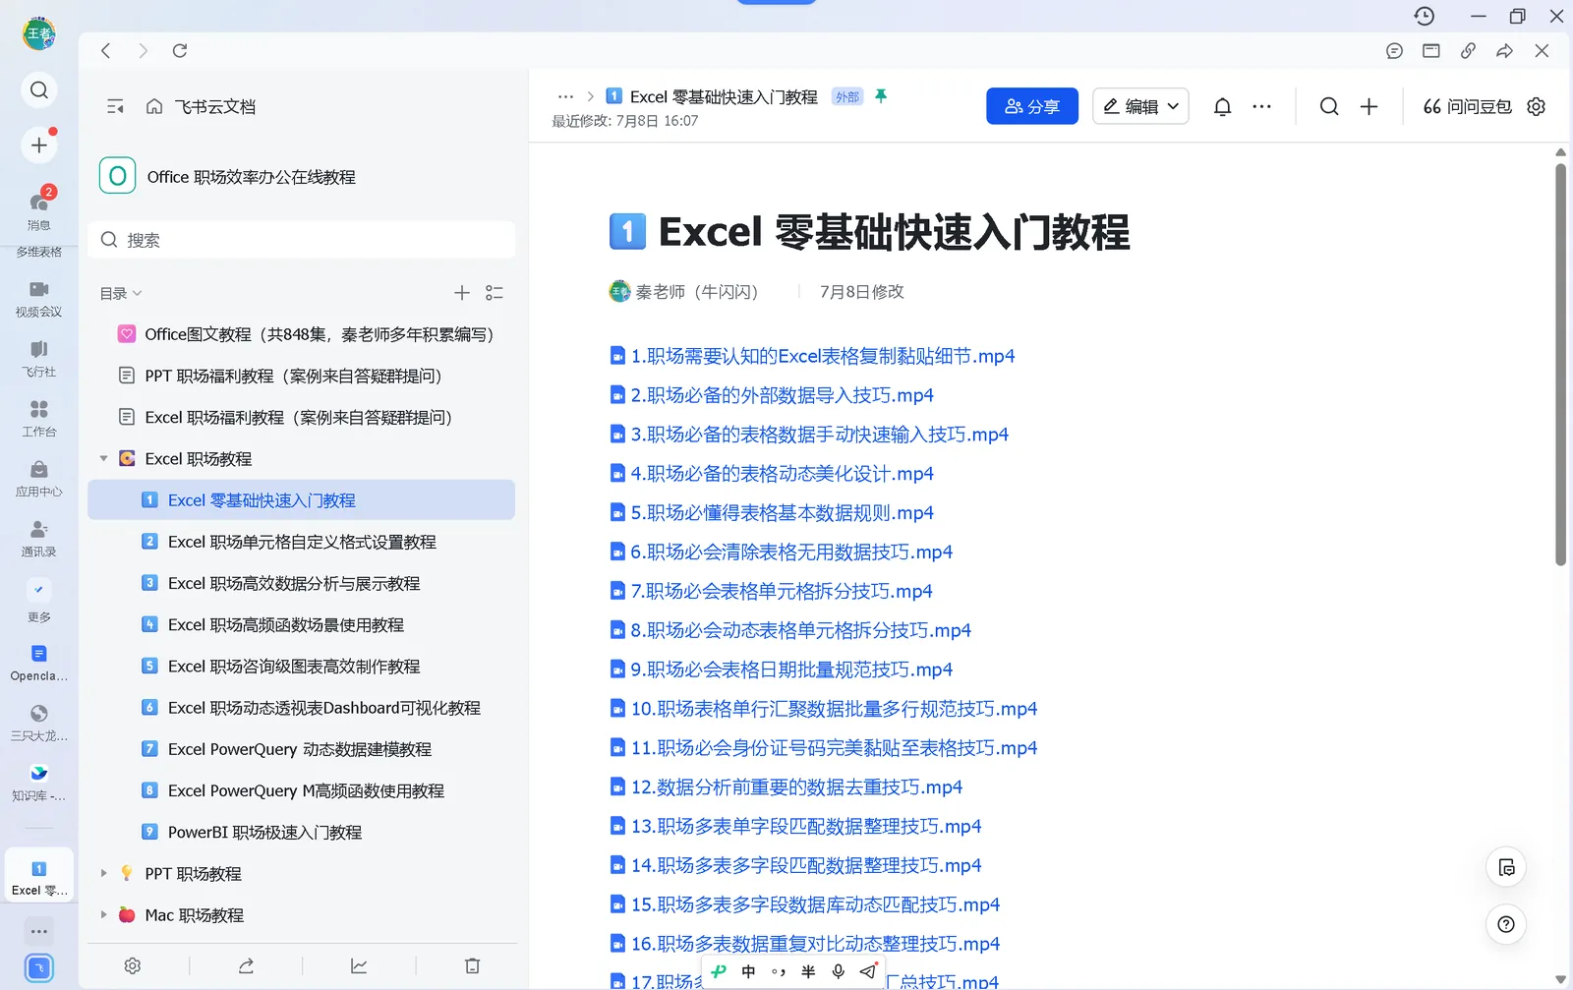Open the settings gear next to 问问豆包

point(1537,106)
